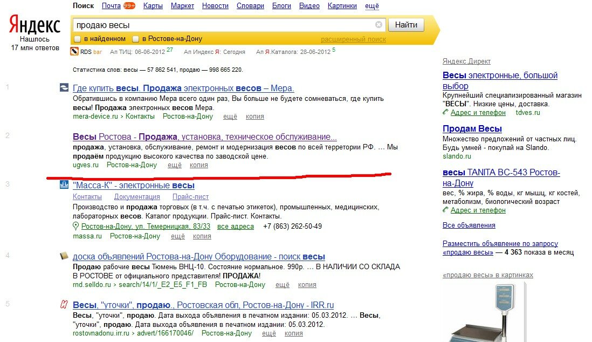
Task: Click the selldo notice board favicon
Action: pos(64,256)
